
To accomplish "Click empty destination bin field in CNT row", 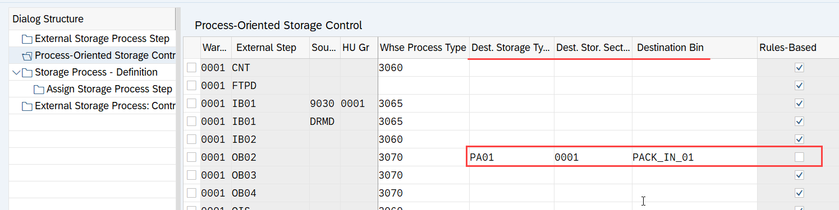I will 695,68.
